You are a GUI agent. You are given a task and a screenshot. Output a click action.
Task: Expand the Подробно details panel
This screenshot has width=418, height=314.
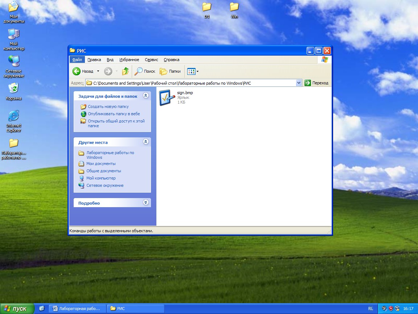[146, 202]
